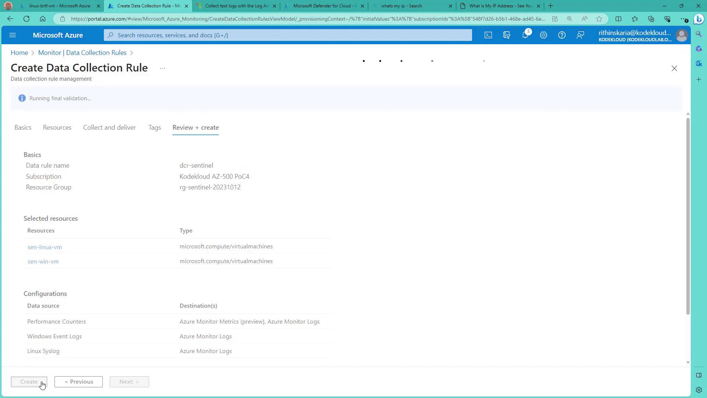Click the Previous button
This screenshot has height=398, width=707.
pos(78,382)
